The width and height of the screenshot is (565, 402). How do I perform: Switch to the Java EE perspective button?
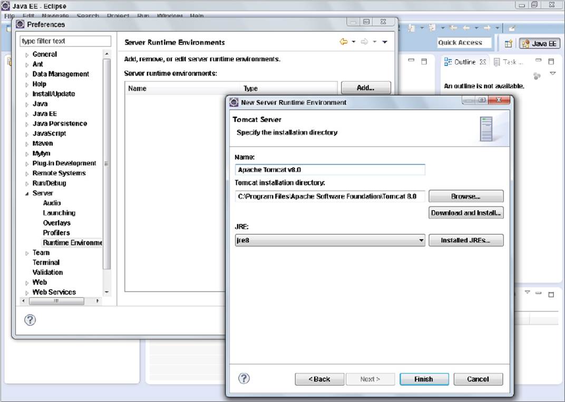pos(540,44)
